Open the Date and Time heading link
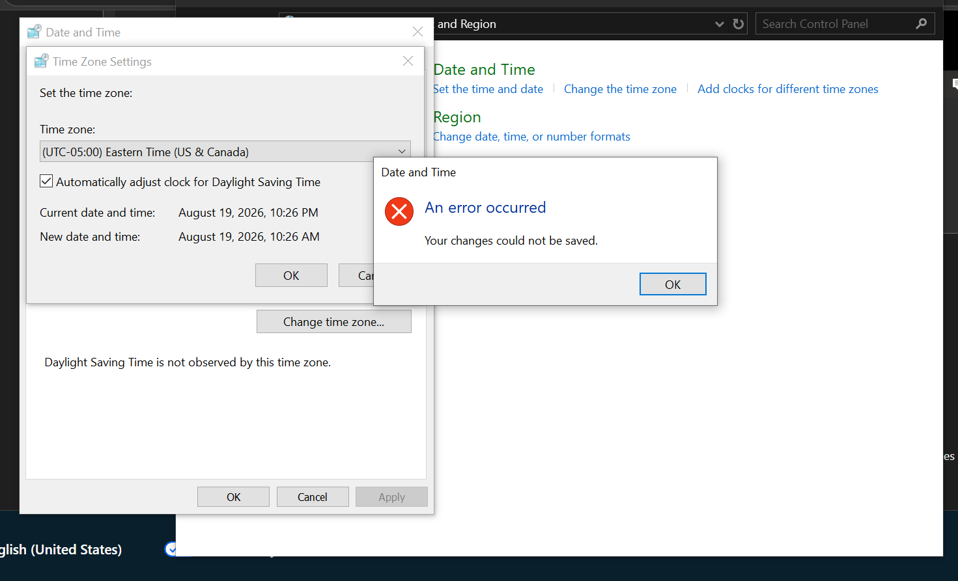 click(x=485, y=70)
